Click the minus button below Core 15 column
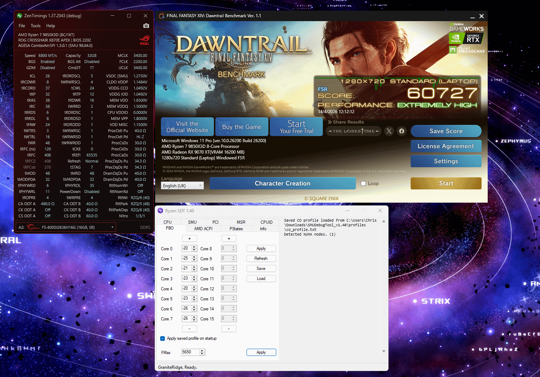540x377 pixels. click(229, 328)
